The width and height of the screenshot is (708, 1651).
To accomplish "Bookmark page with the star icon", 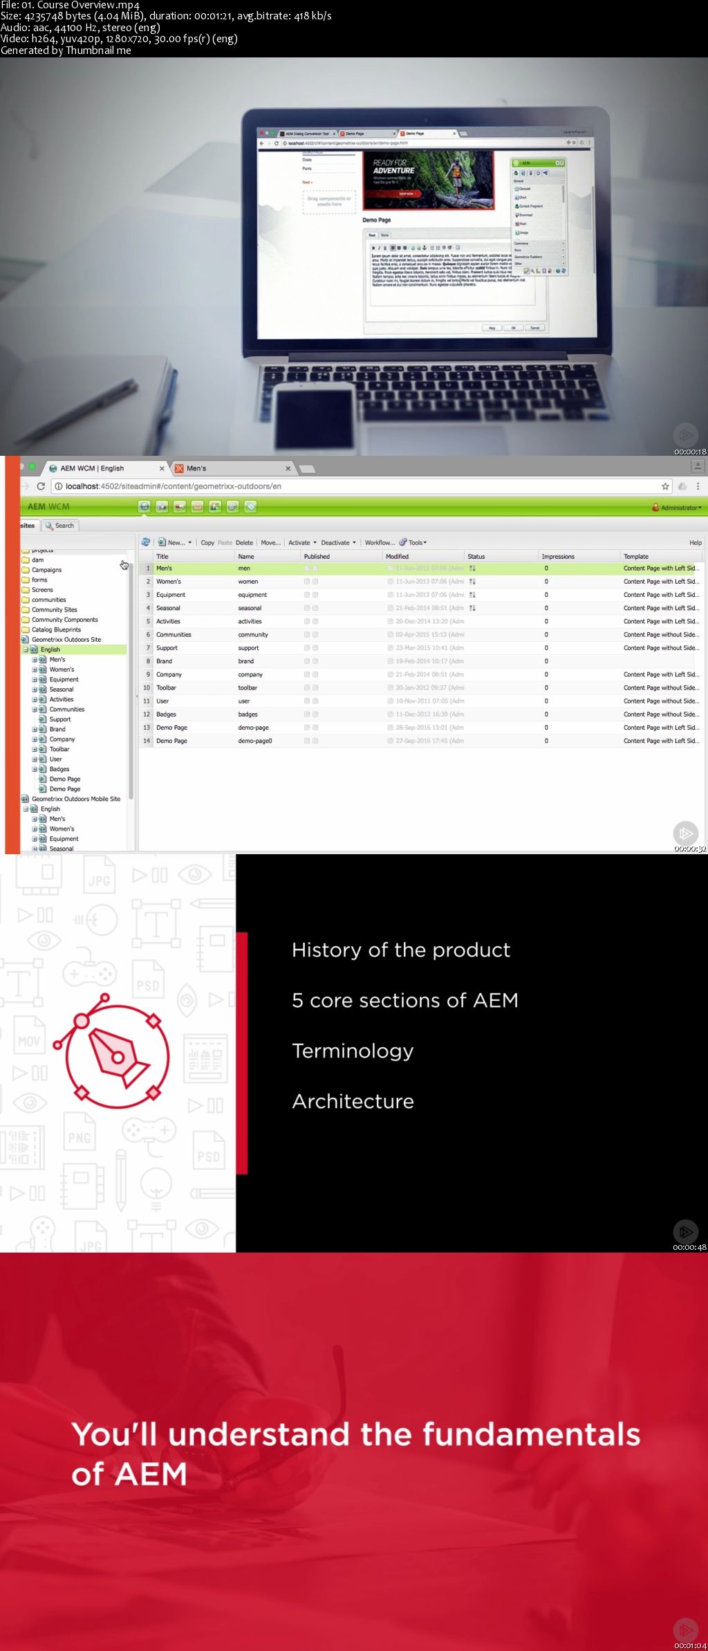I will 665,486.
